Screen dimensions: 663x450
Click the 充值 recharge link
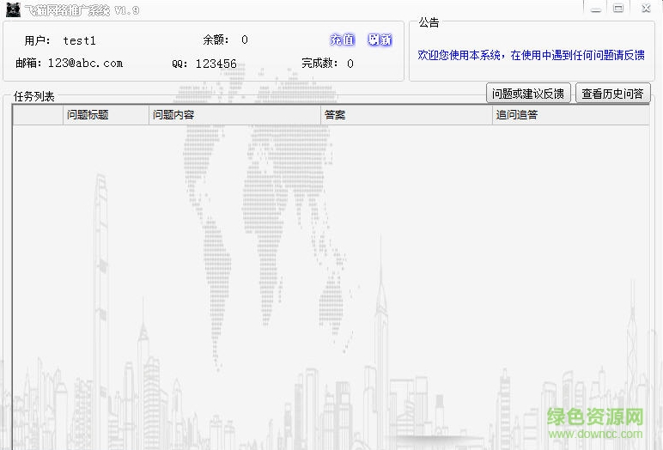pos(342,40)
